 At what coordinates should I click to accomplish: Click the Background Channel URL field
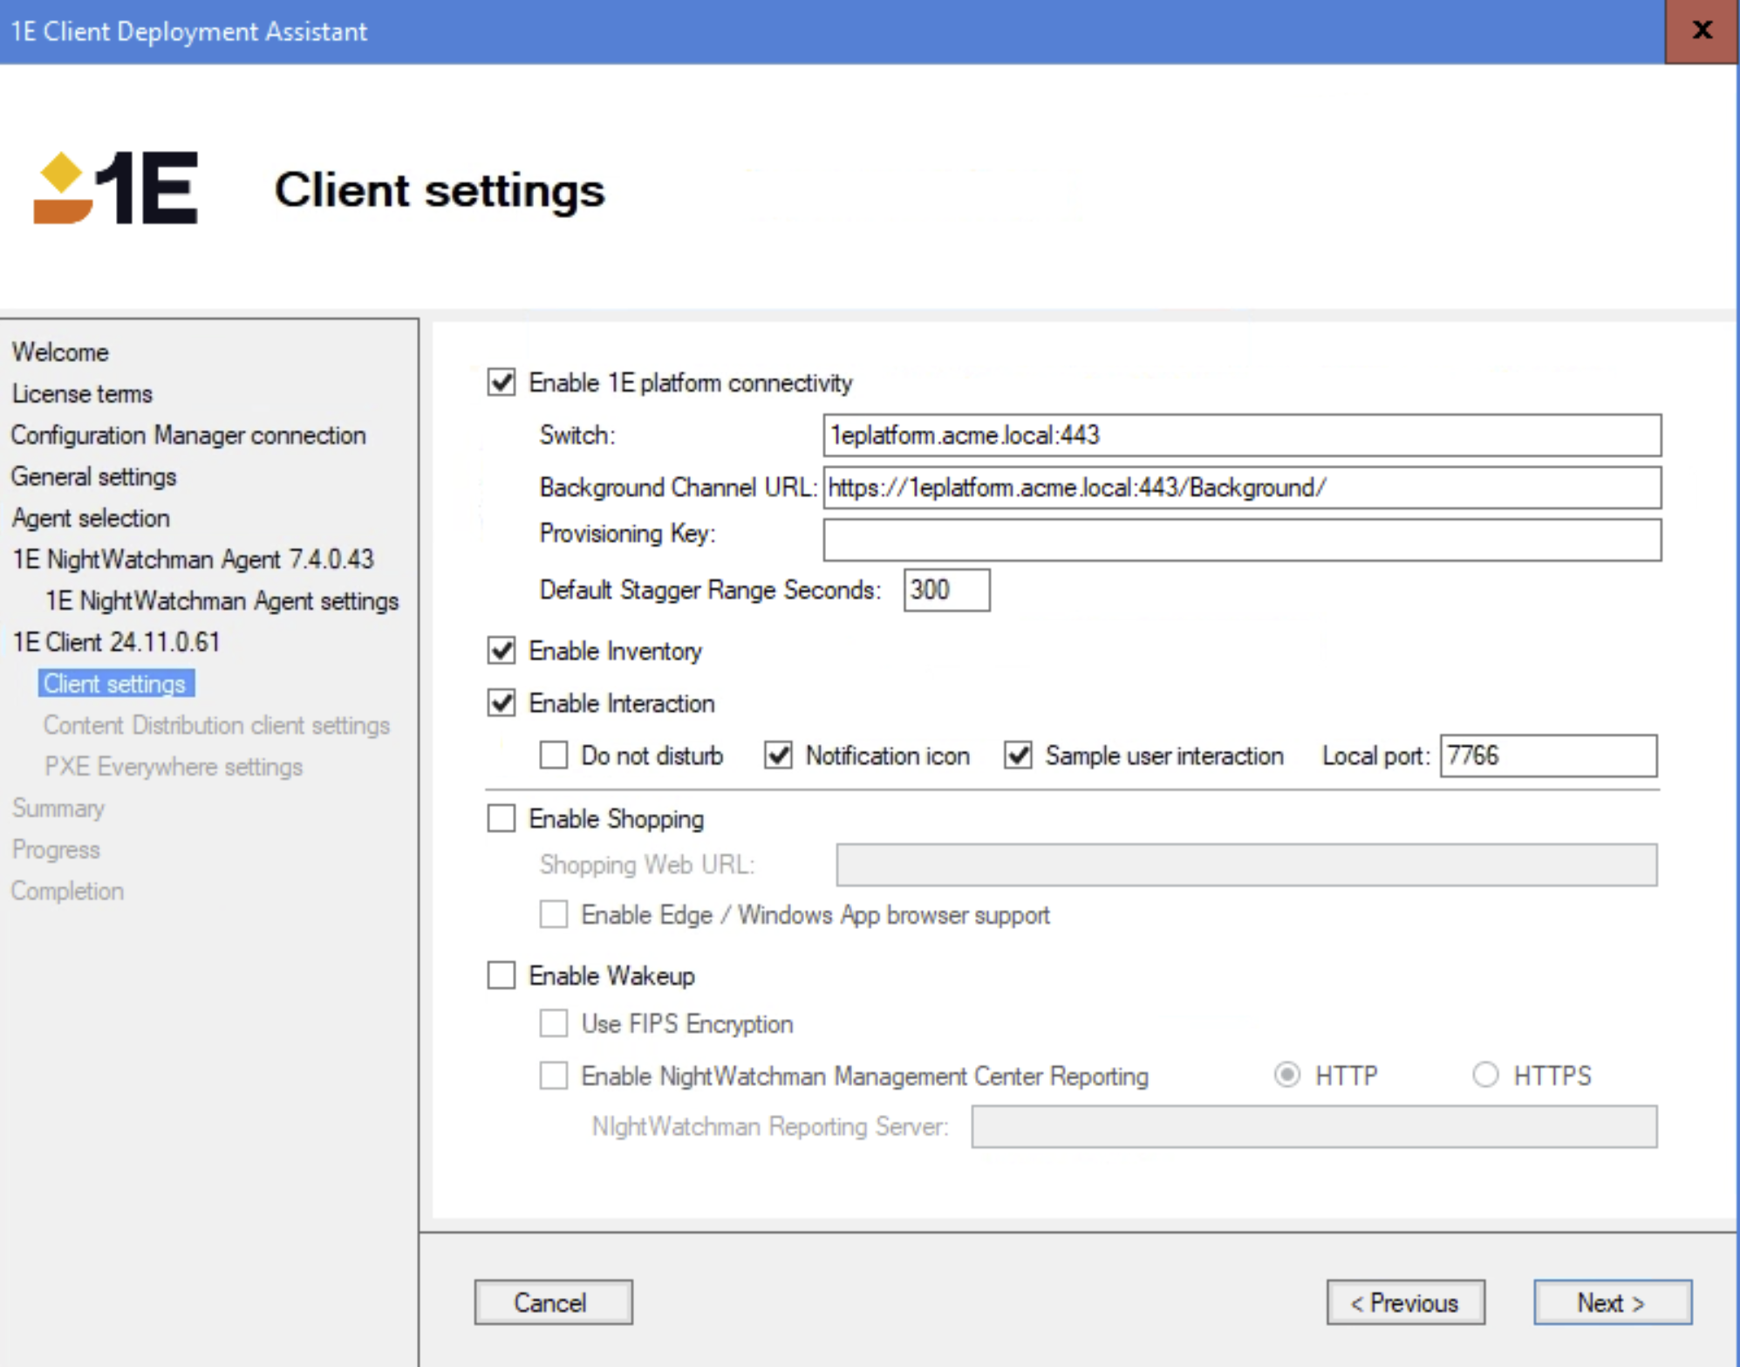pos(1242,487)
